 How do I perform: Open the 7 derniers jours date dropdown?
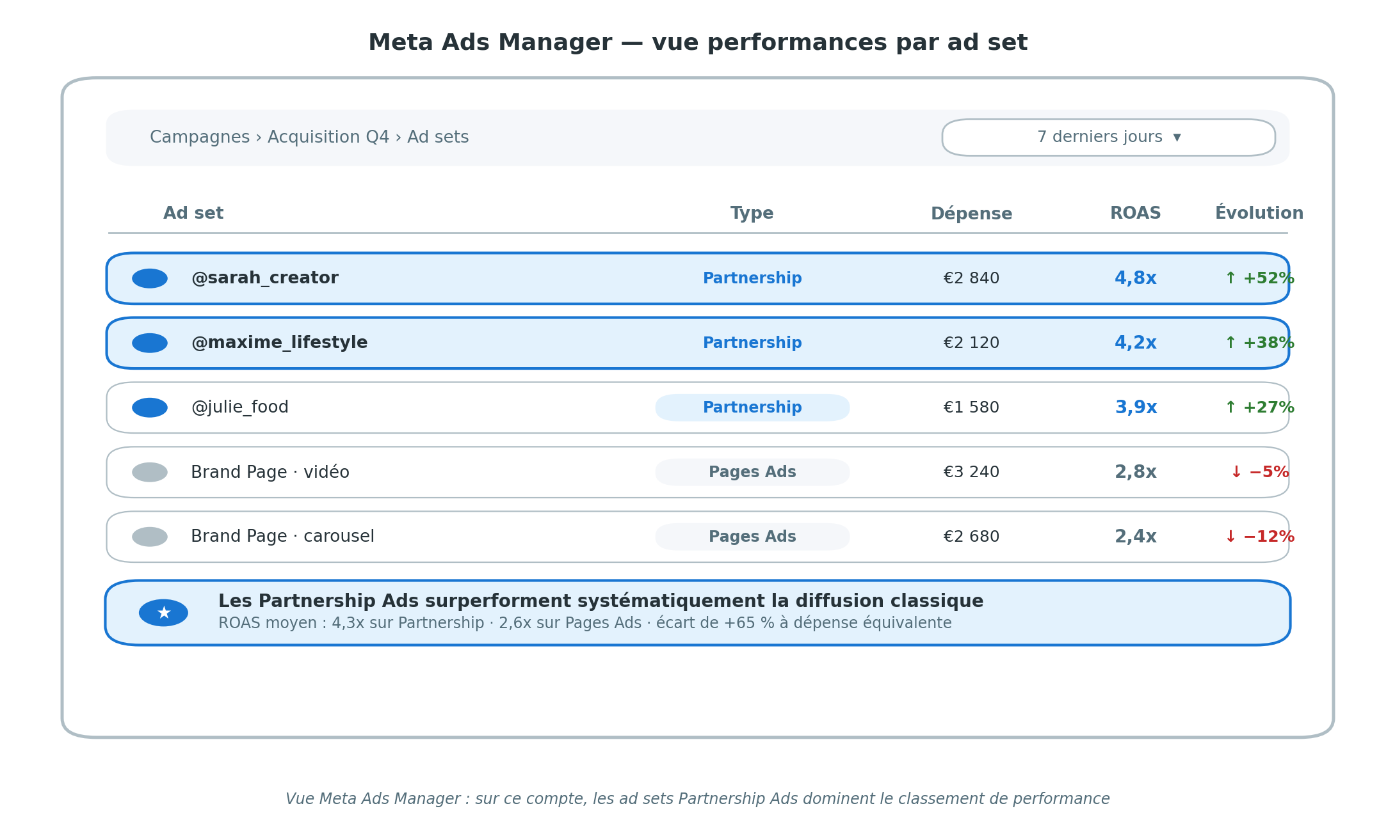coord(1108,138)
